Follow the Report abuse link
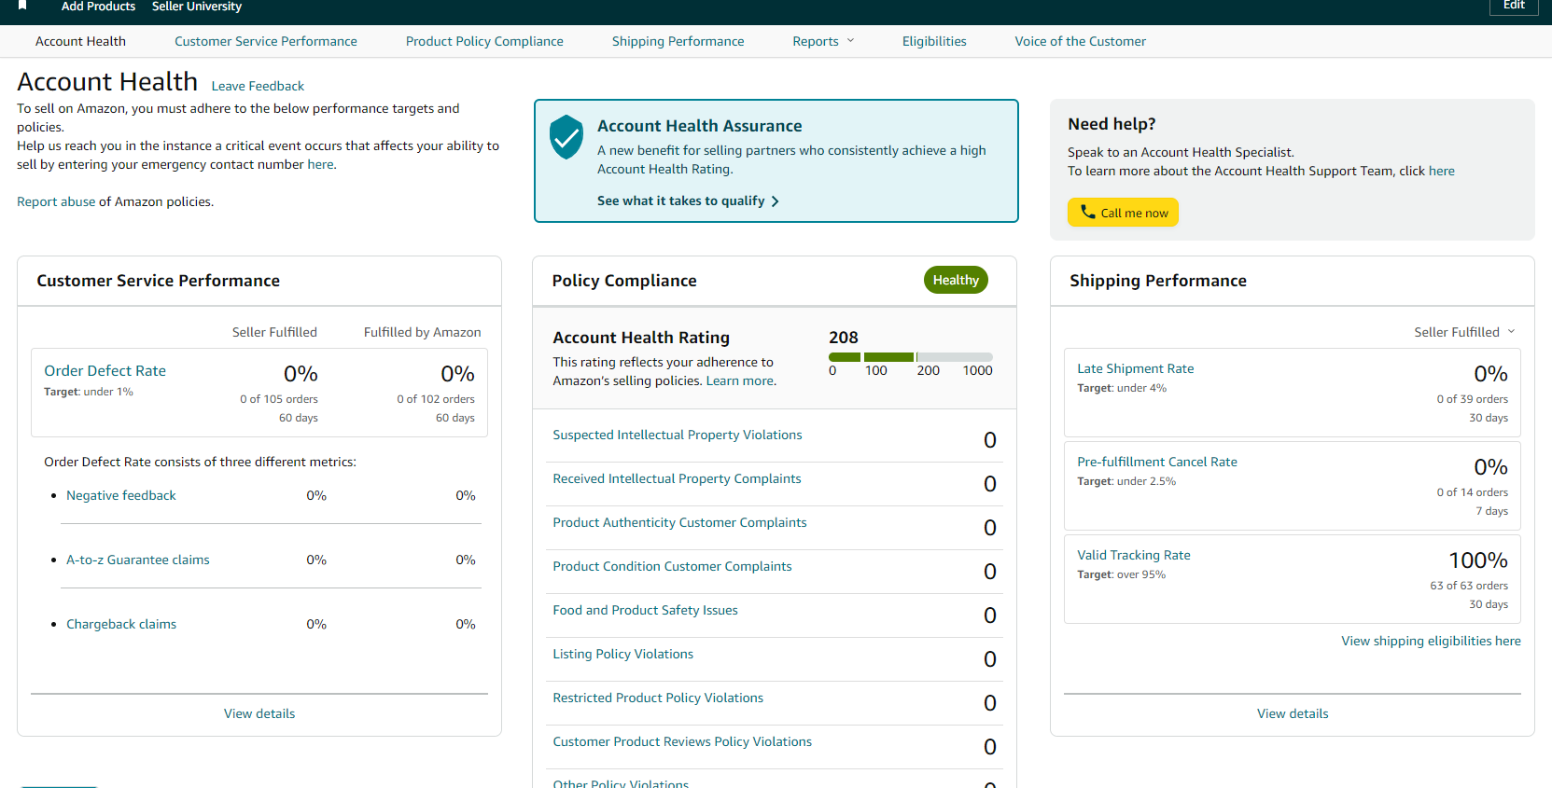Viewport: 1552px width, 788px height. [x=56, y=202]
